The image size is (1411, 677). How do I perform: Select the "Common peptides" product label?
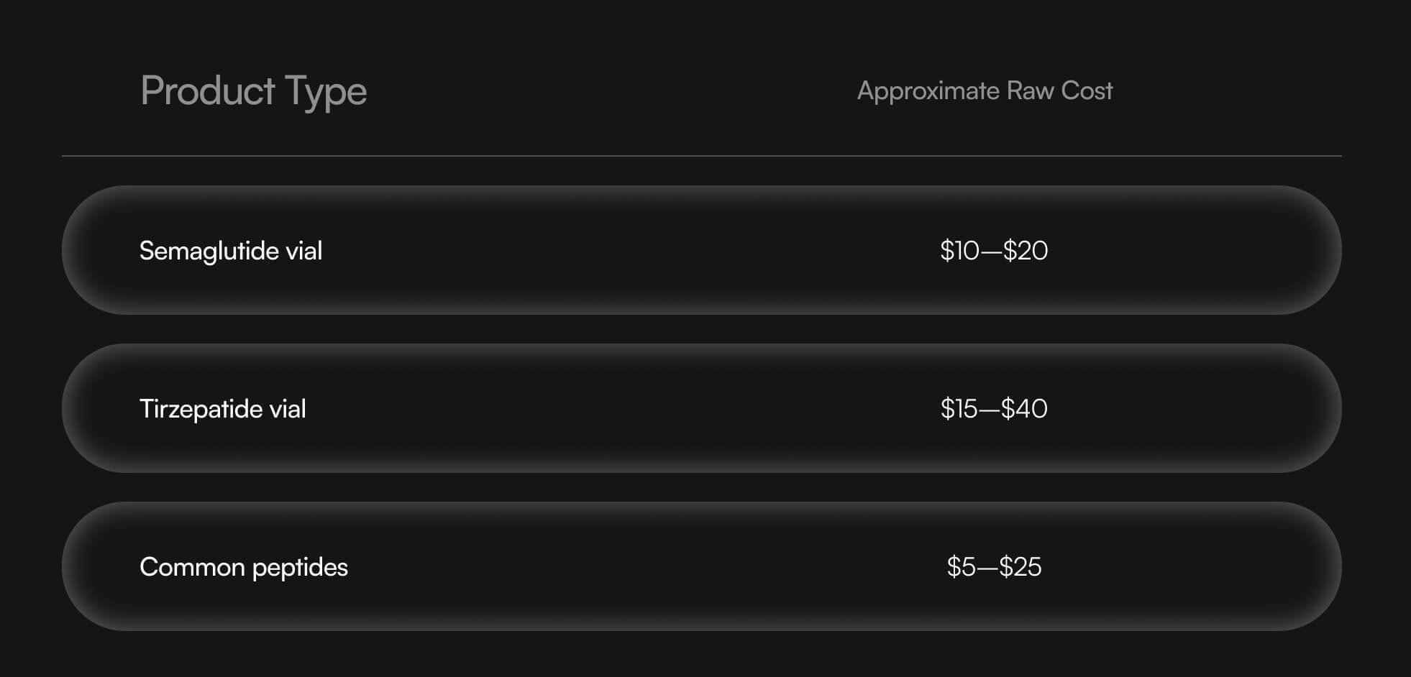[x=244, y=567]
